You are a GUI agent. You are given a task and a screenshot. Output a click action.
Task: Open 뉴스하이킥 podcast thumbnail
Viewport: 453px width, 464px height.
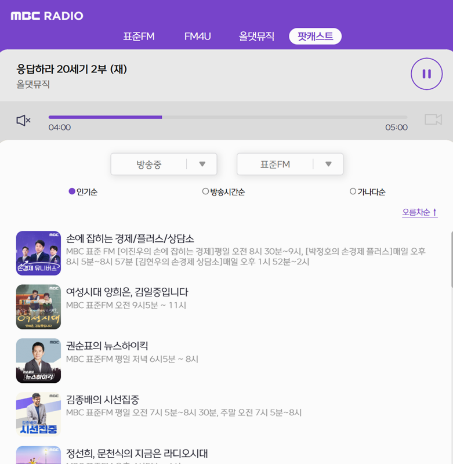38,361
